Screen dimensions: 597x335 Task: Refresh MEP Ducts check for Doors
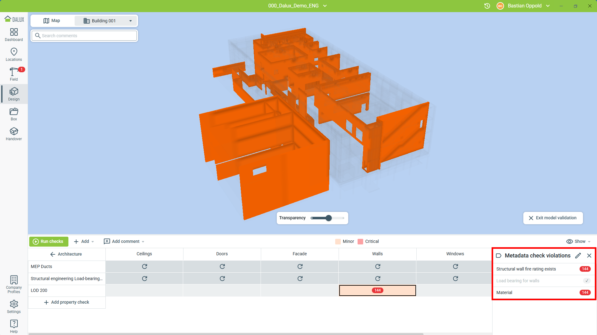222,266
